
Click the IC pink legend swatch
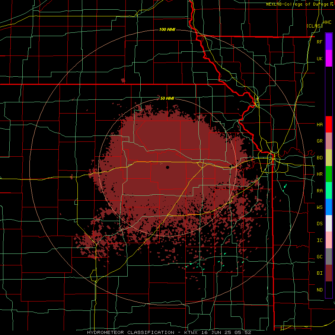click(x=329, y=240)
